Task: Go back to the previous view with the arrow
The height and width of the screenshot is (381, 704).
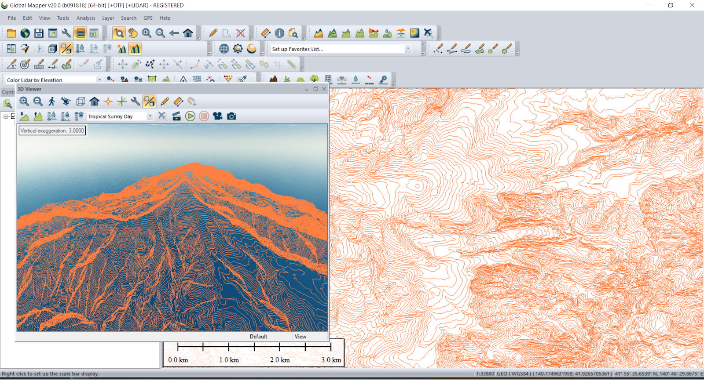Action: point(174,33)
